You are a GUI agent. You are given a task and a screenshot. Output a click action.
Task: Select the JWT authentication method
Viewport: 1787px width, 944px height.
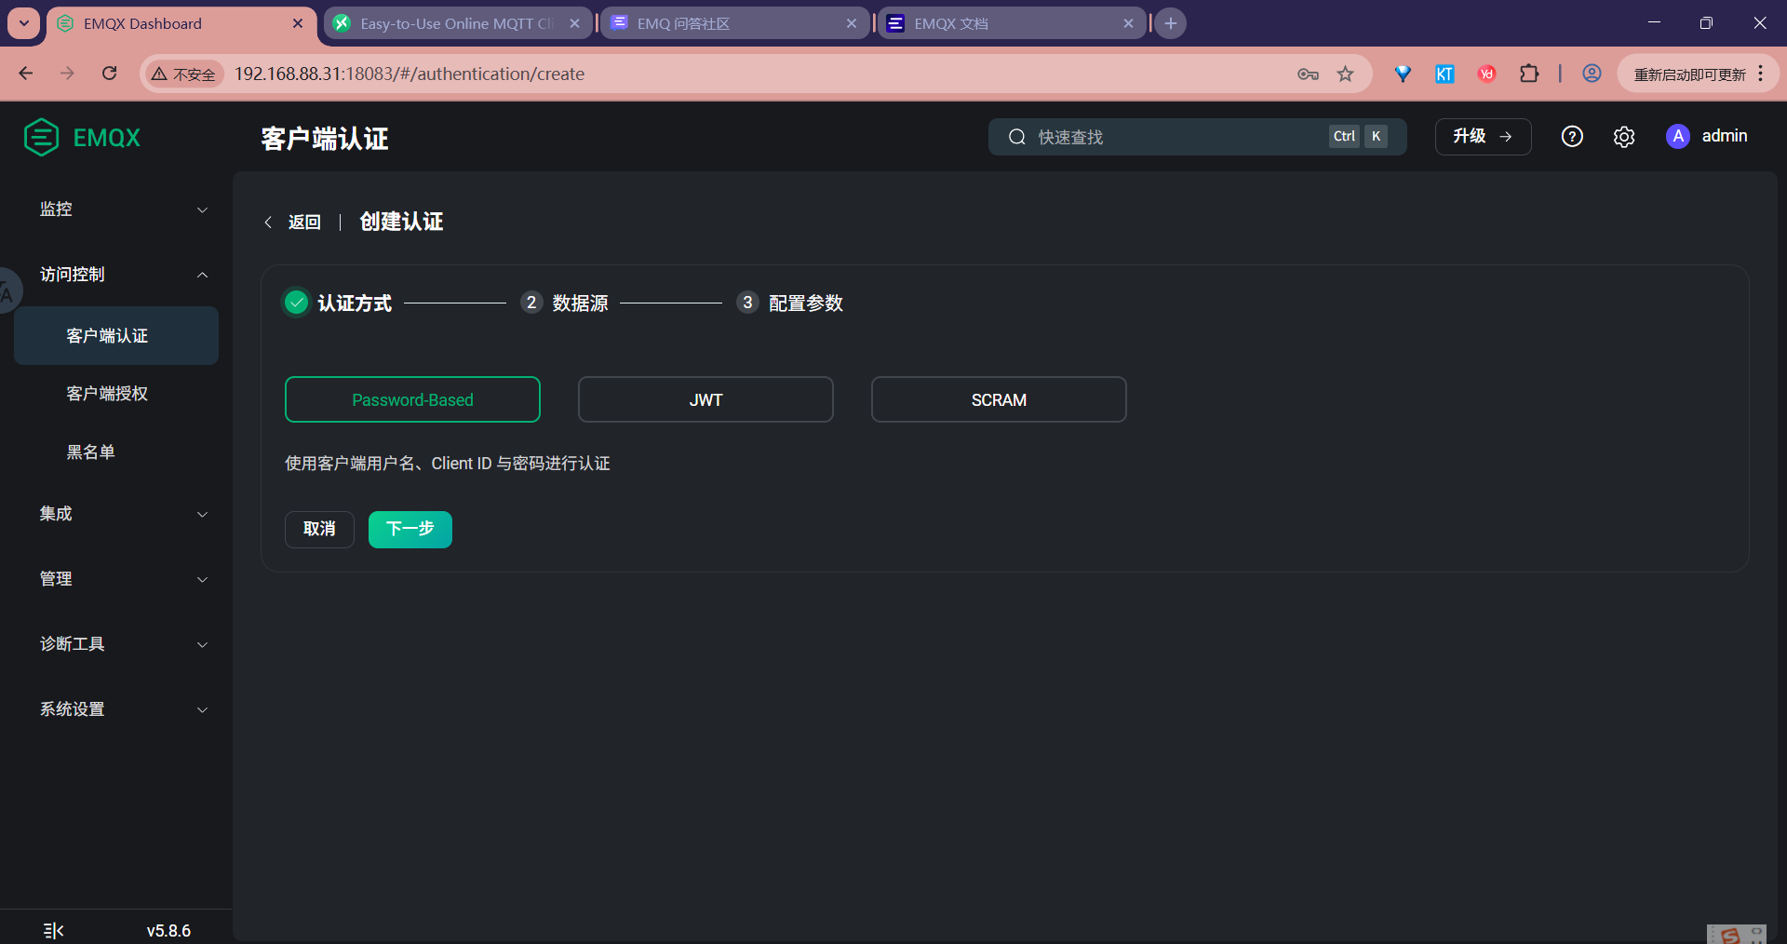coord(705,399)
